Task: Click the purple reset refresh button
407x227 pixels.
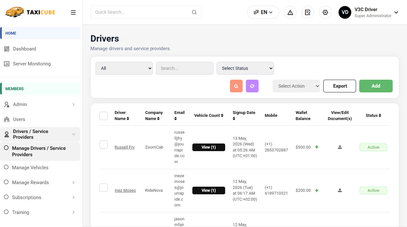Action: [252, 86]
